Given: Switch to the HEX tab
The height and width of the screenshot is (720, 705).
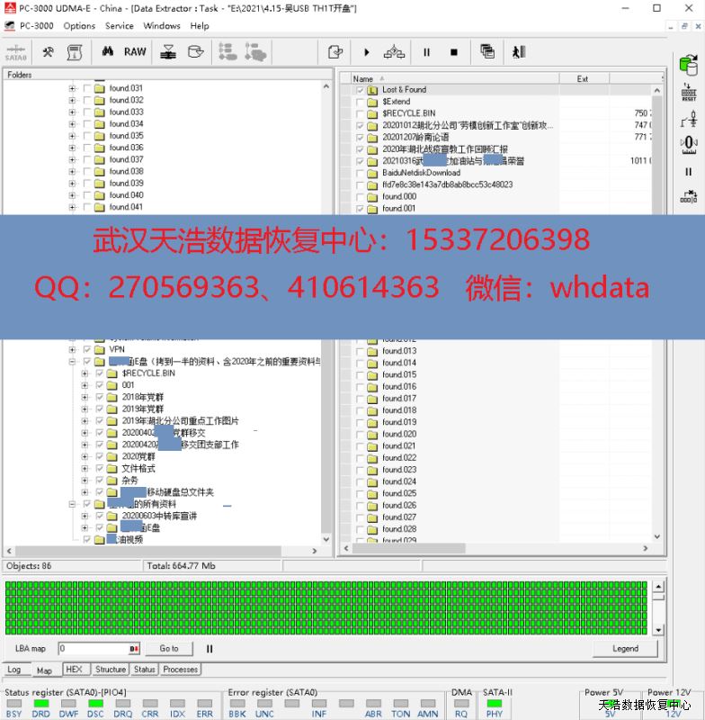Looking at the screenshot, I should coord(74,670).
